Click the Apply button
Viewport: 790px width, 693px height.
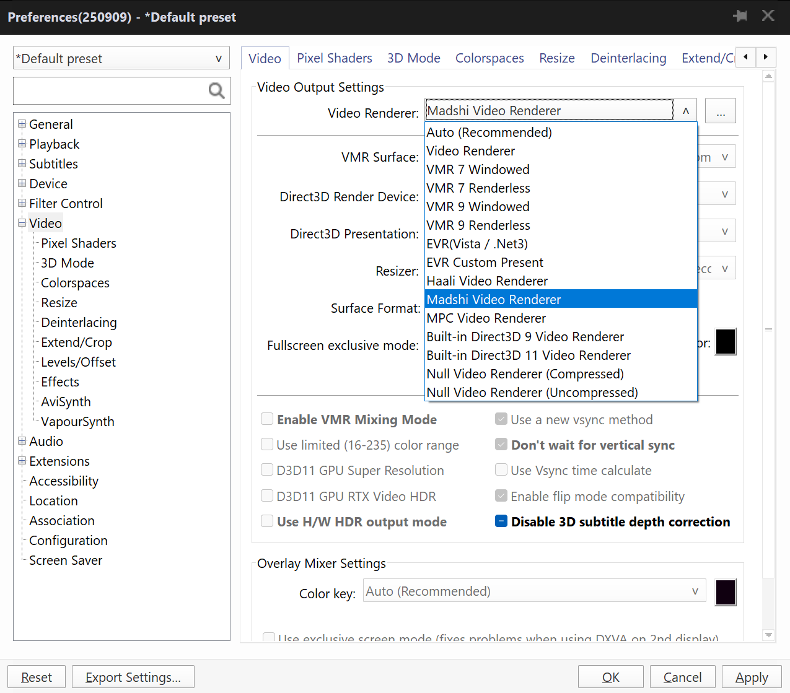752,677
